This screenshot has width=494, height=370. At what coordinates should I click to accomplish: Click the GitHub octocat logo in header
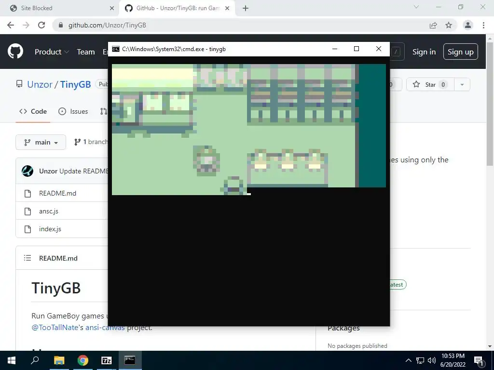15,52
